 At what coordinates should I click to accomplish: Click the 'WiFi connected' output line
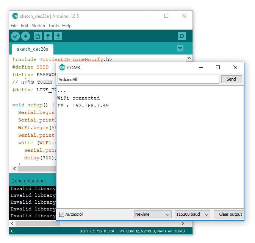78,98
